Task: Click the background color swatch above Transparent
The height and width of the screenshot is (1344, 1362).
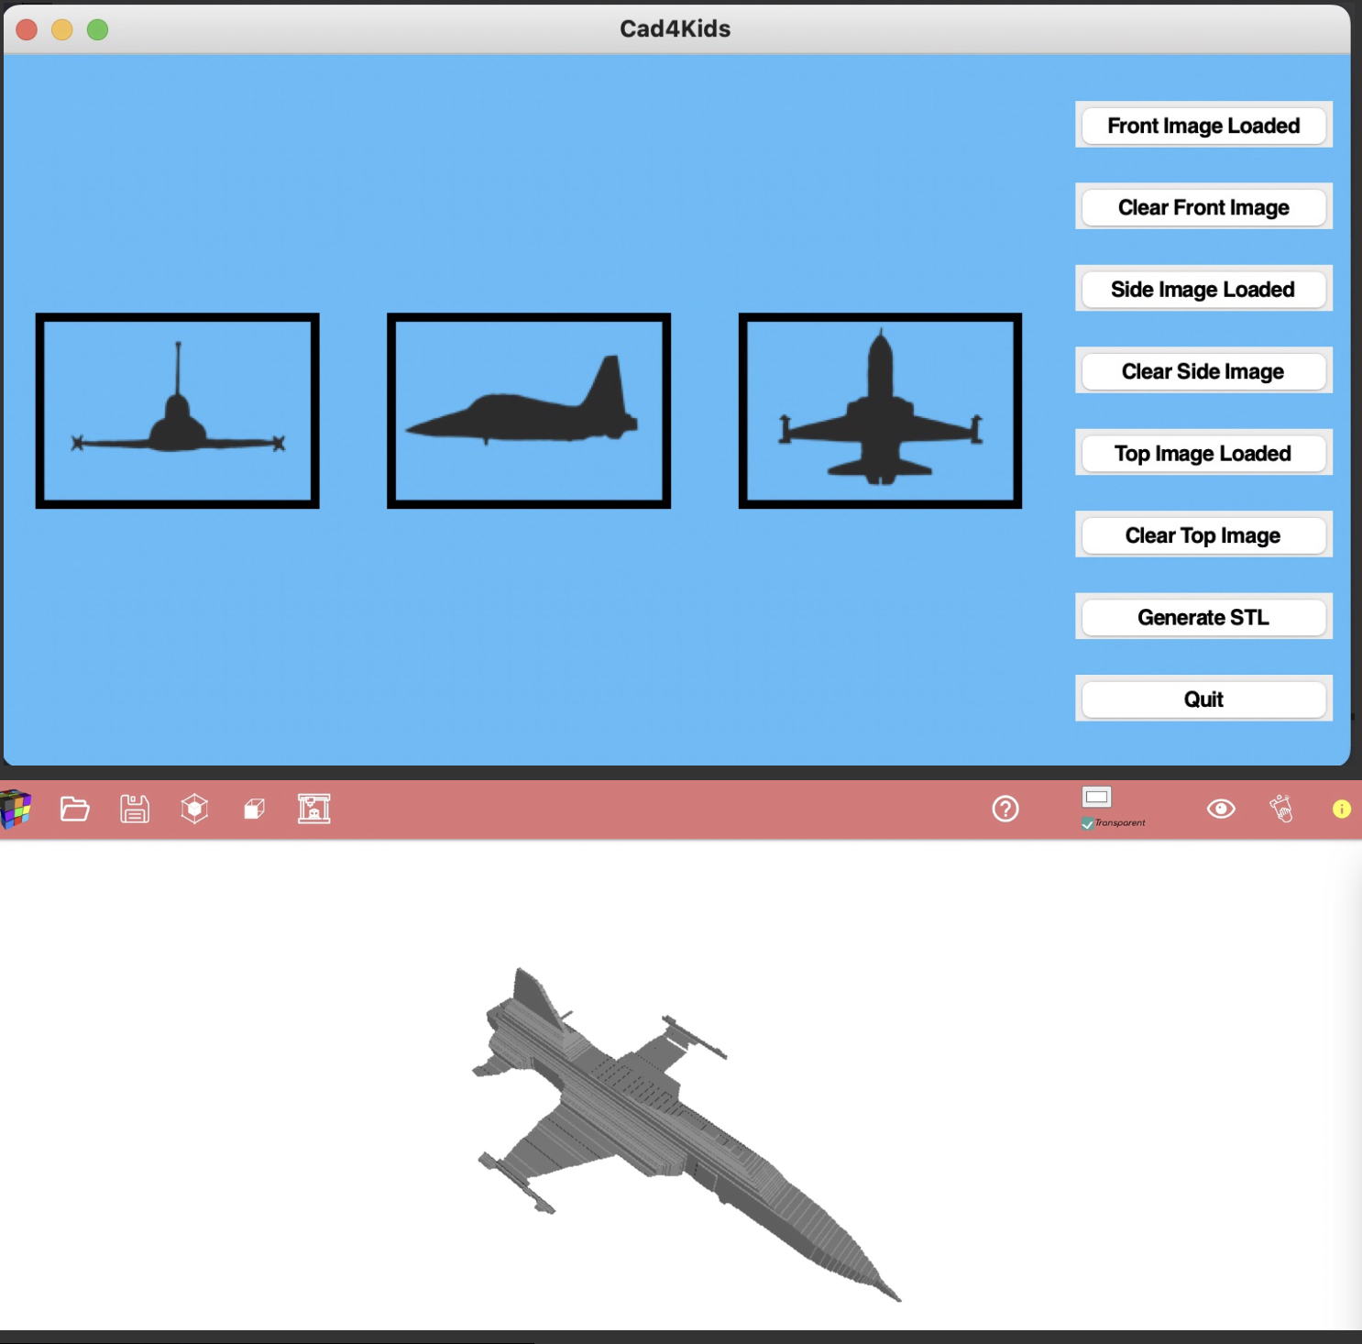Action: tap(1096, 797)
